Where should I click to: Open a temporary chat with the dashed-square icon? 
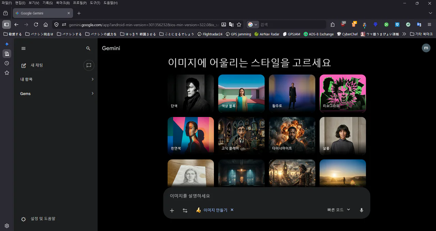click(89, 65)
